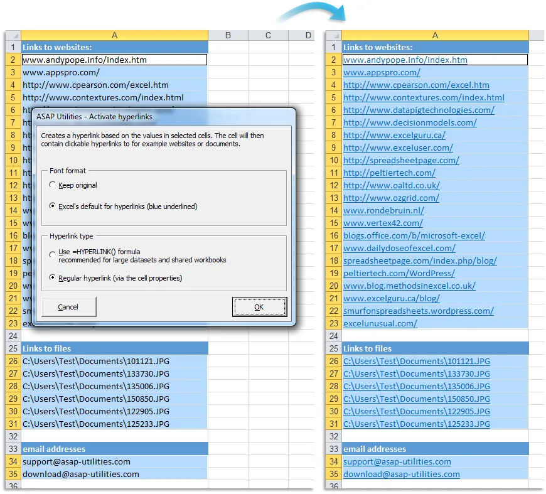Select Links to websites header in left sheet
546x494 pixels.
115,47
